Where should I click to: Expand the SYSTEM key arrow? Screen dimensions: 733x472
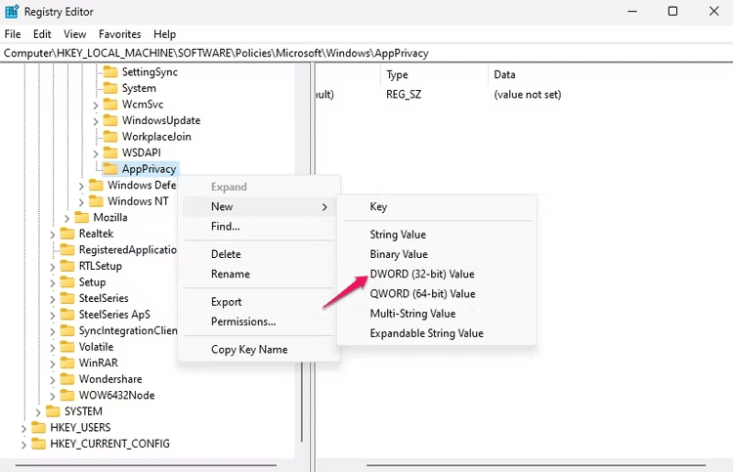(x=38, y=411)
